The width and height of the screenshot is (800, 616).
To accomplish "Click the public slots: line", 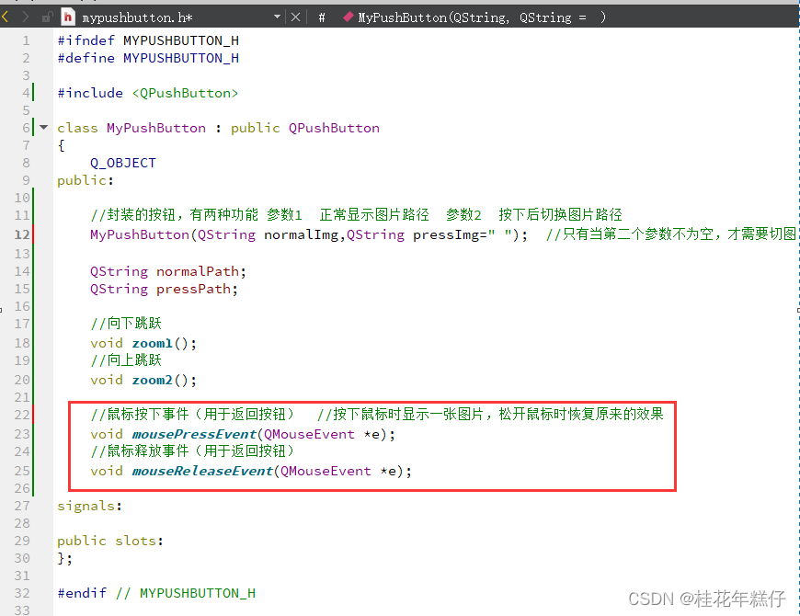I will pyautogui.click(x=110, y=541).
